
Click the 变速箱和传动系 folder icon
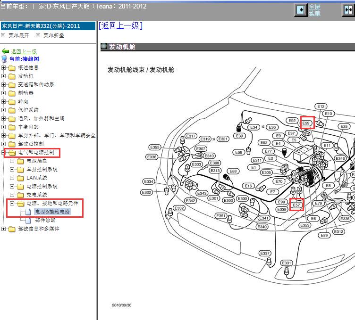[x=12, y=85]
